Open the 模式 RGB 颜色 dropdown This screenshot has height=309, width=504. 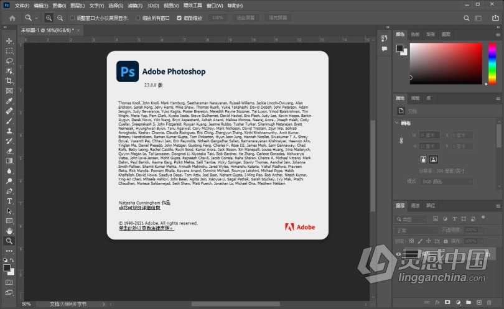(446, 182)
